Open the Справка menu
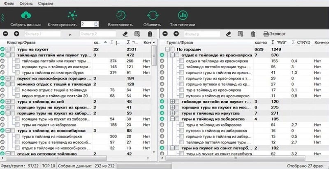Viewport: 329px width, 169px height. click(46, 4)
